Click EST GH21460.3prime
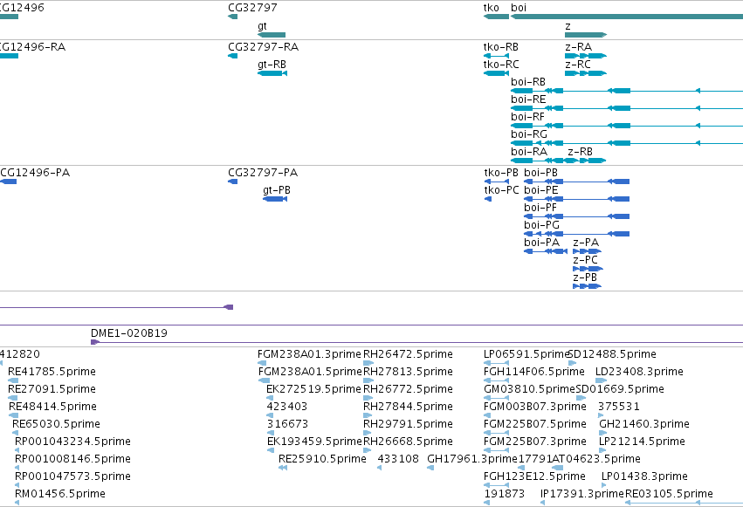The height and width of the screenshot is (507, 743). [602, 433]
